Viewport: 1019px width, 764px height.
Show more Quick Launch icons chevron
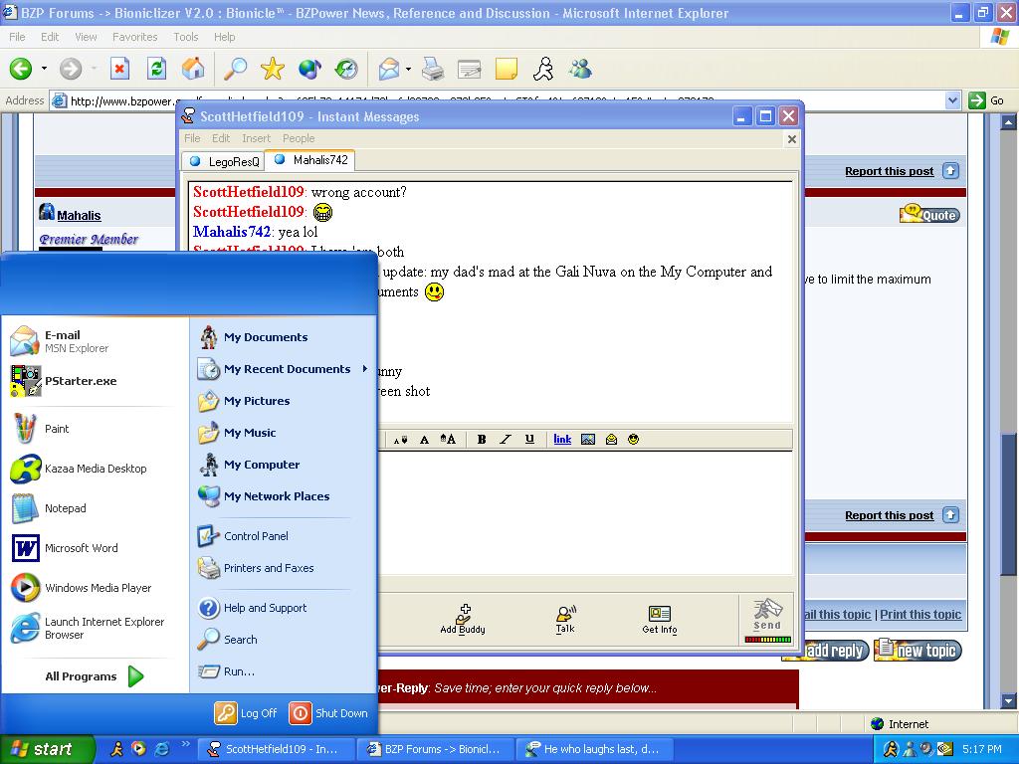(x=185, y=744)
